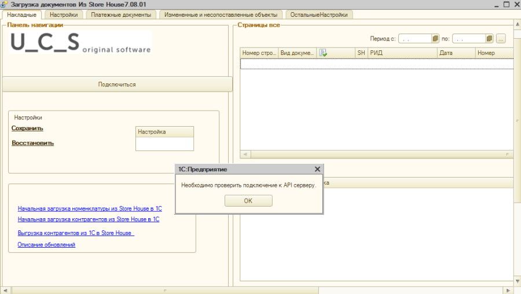Open calendar picker for period end date
The height and width of the screenshot is (294, 521).
(489, 39)
